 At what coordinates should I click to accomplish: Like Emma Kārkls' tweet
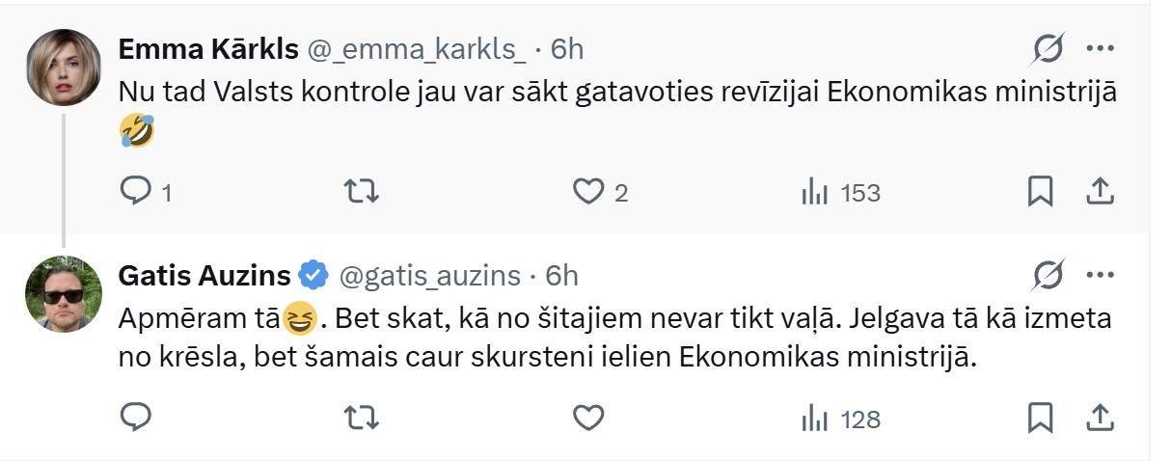point(587,193)
